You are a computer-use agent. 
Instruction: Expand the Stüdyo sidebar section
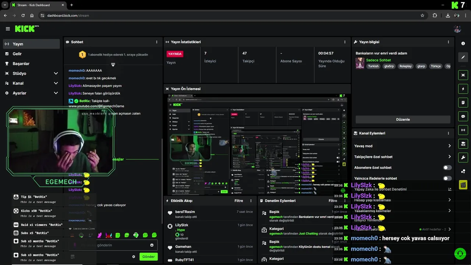[x=56, y=73]
